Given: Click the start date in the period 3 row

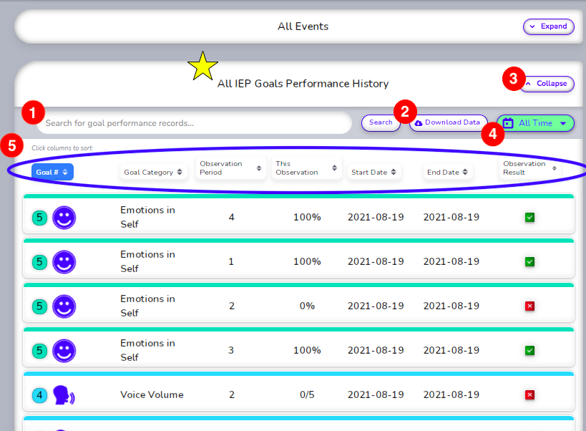Looking at the screenshot, I should point(376,350).
